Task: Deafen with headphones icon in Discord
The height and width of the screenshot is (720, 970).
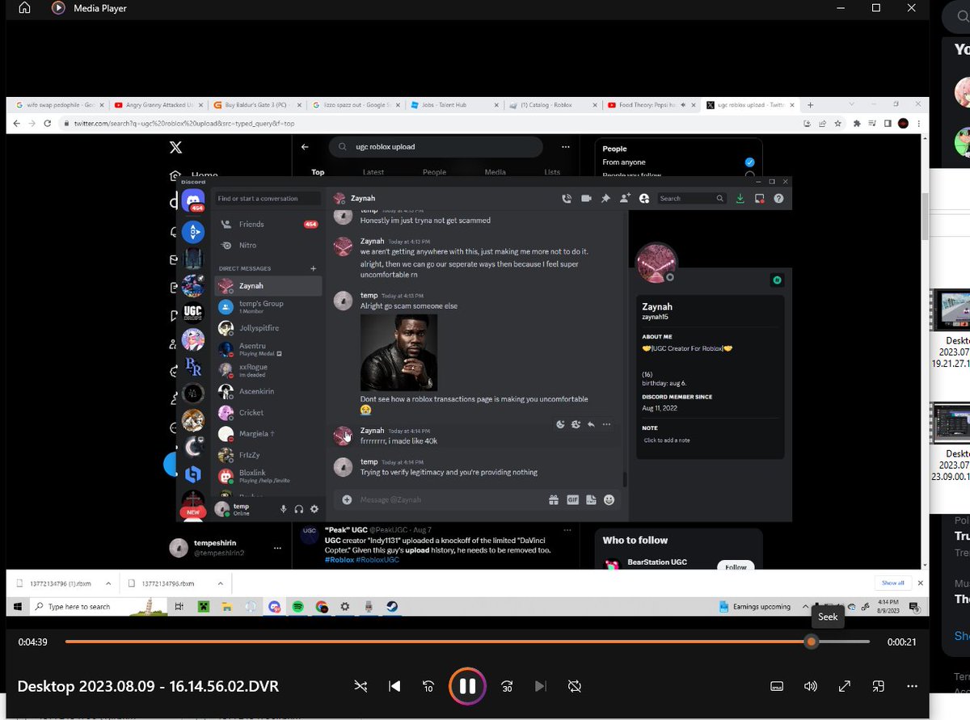Action: tap(299, 509)
